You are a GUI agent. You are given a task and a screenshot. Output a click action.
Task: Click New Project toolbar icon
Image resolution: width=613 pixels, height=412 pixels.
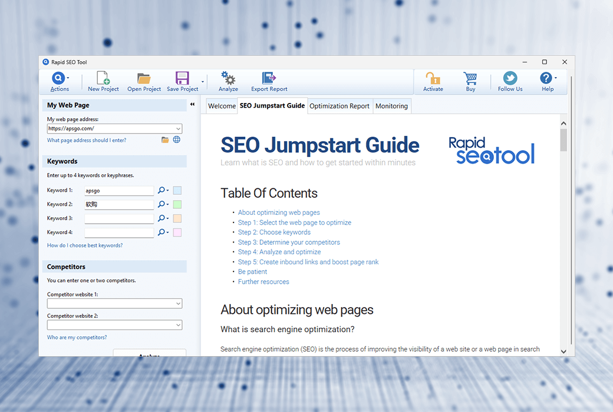(103, 78)
